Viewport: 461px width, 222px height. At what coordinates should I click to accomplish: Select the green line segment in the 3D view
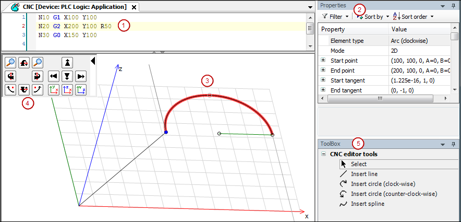point(246,134)
